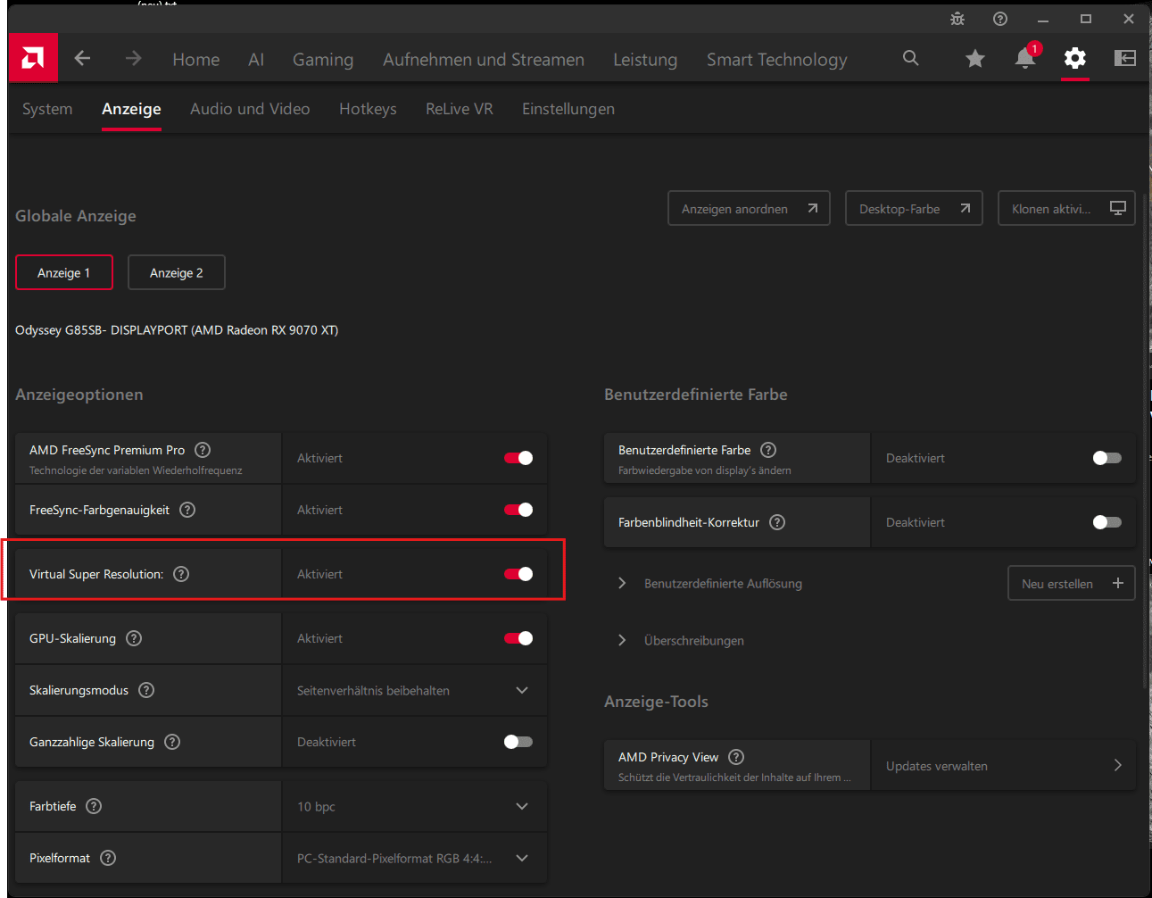Select Anzeige 2 button
Viewport: 1152px width, 898px height.
tap(177, 272)
